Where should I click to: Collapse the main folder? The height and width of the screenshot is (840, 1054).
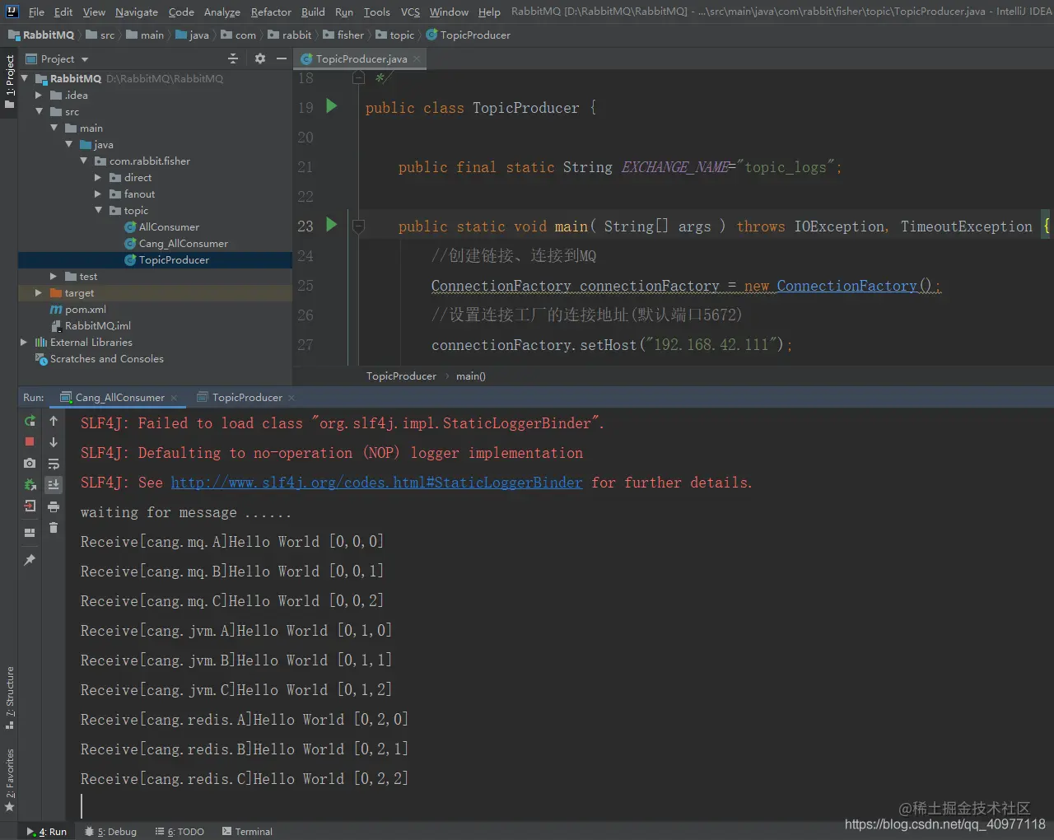(x=54, y=128)
